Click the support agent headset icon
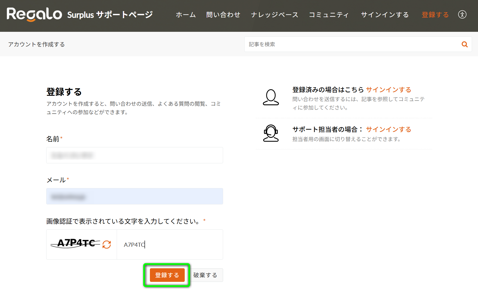 [271, 133]
